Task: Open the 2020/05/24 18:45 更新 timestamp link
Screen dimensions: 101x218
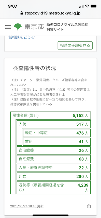Action: tap(27, 206)
